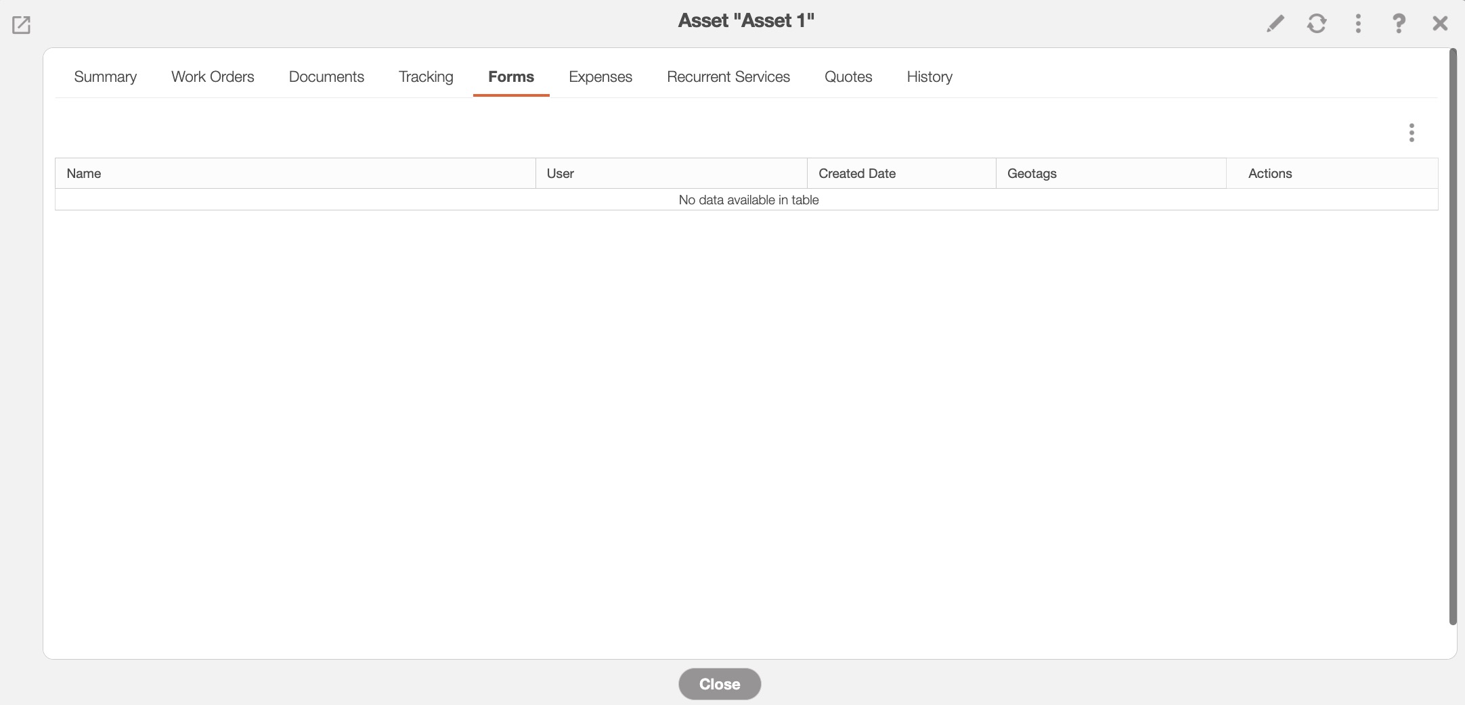Screen dimensions: 1465x705
Task: Sort by Created Date column header
Action: (856, 173)
